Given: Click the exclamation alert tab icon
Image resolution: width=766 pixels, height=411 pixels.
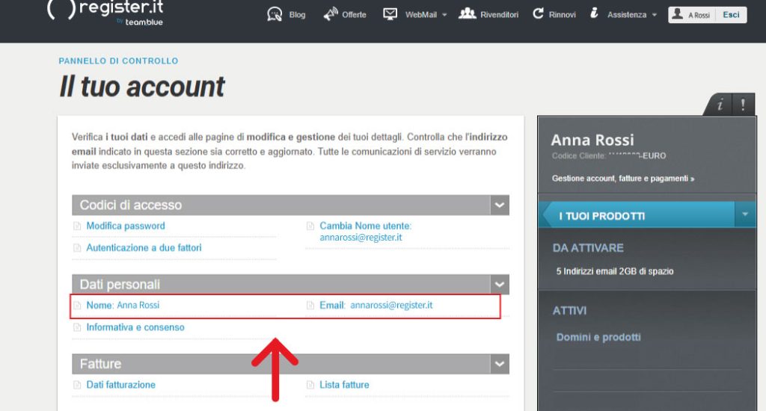Looking at the screenshot, I should pyautogui.click(x=742, y=105).
